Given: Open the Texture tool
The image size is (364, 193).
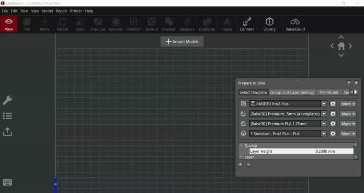Looking at the screenshot, I should [x=151, y=24].
